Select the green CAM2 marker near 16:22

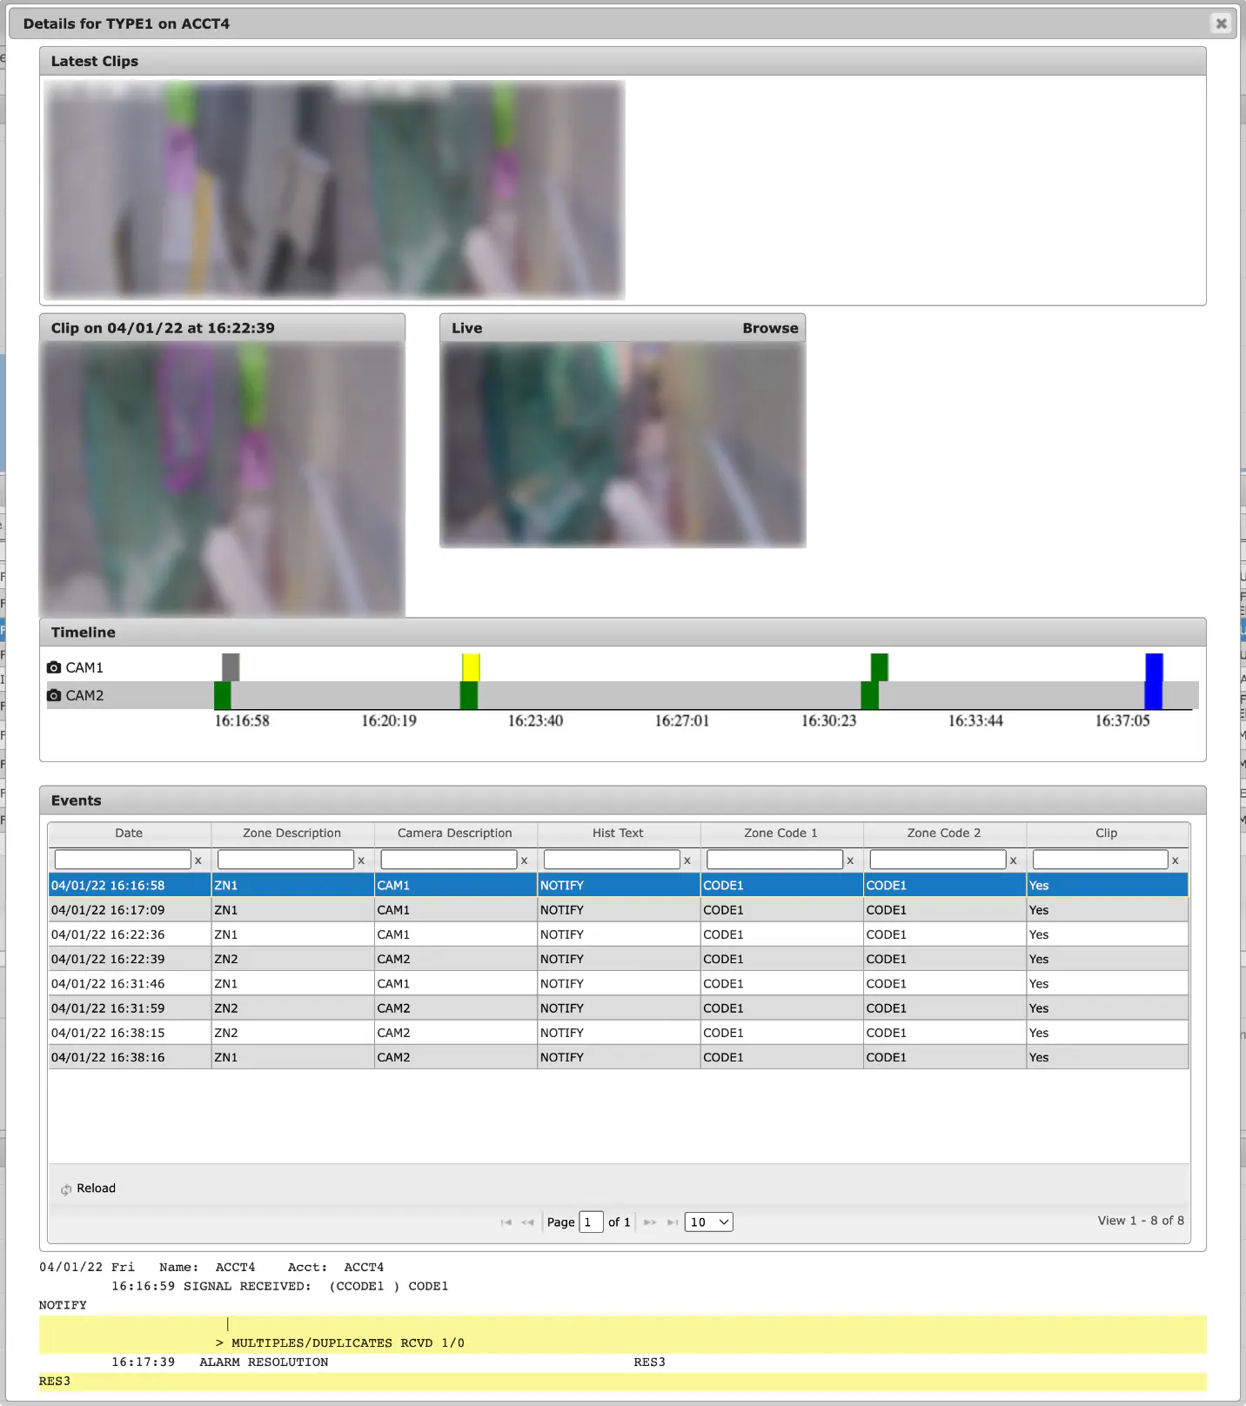point(469,695)
